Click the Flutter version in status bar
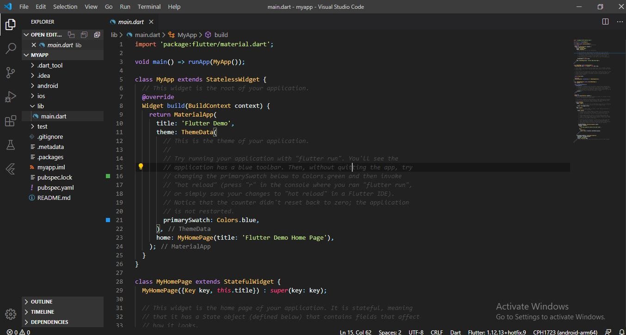 click(497, 332)
